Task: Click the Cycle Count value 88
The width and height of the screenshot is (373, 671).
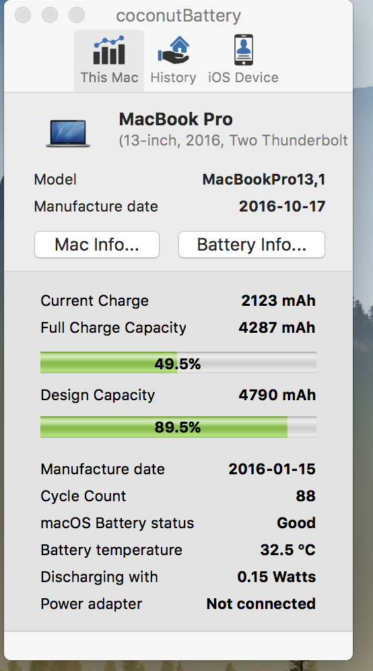Action: point(306,496)
